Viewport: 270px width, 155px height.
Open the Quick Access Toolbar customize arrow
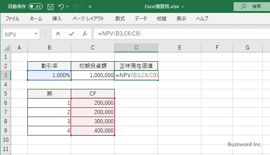coord(90,7)
